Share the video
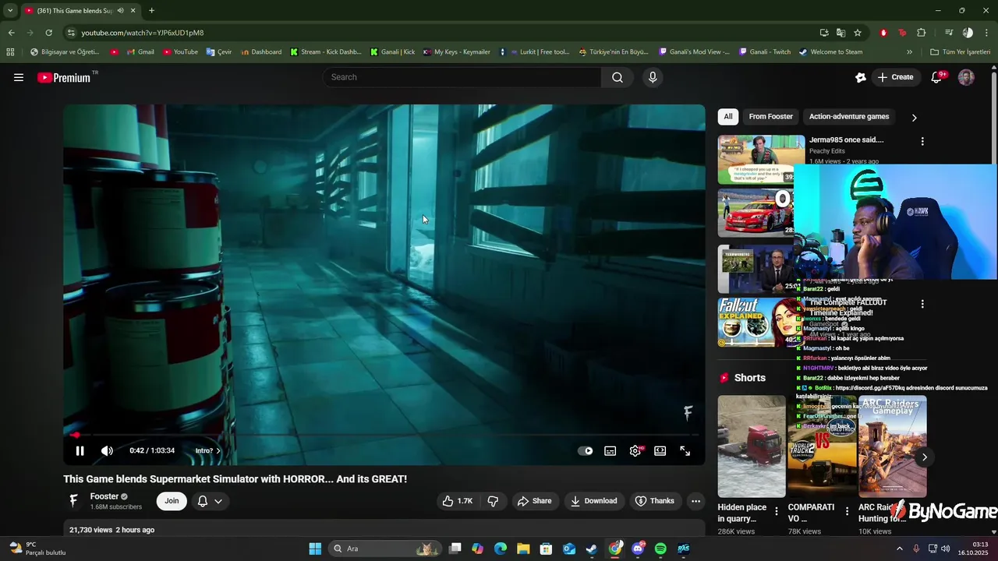The height and width of the screenshot is (561, 998). [x=534, y=501]
